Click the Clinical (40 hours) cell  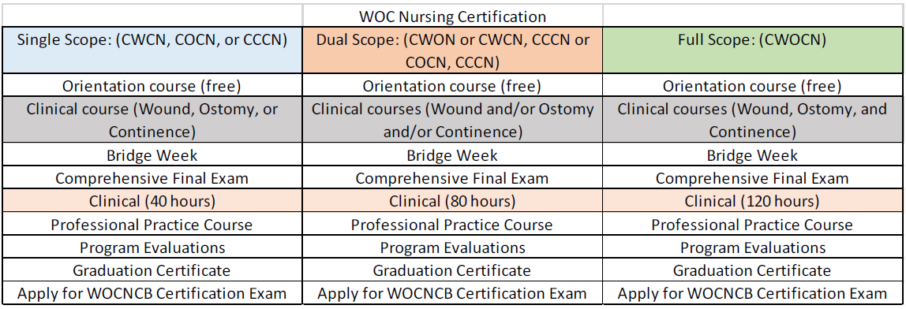pyautogui.click(x=152, y=201)
